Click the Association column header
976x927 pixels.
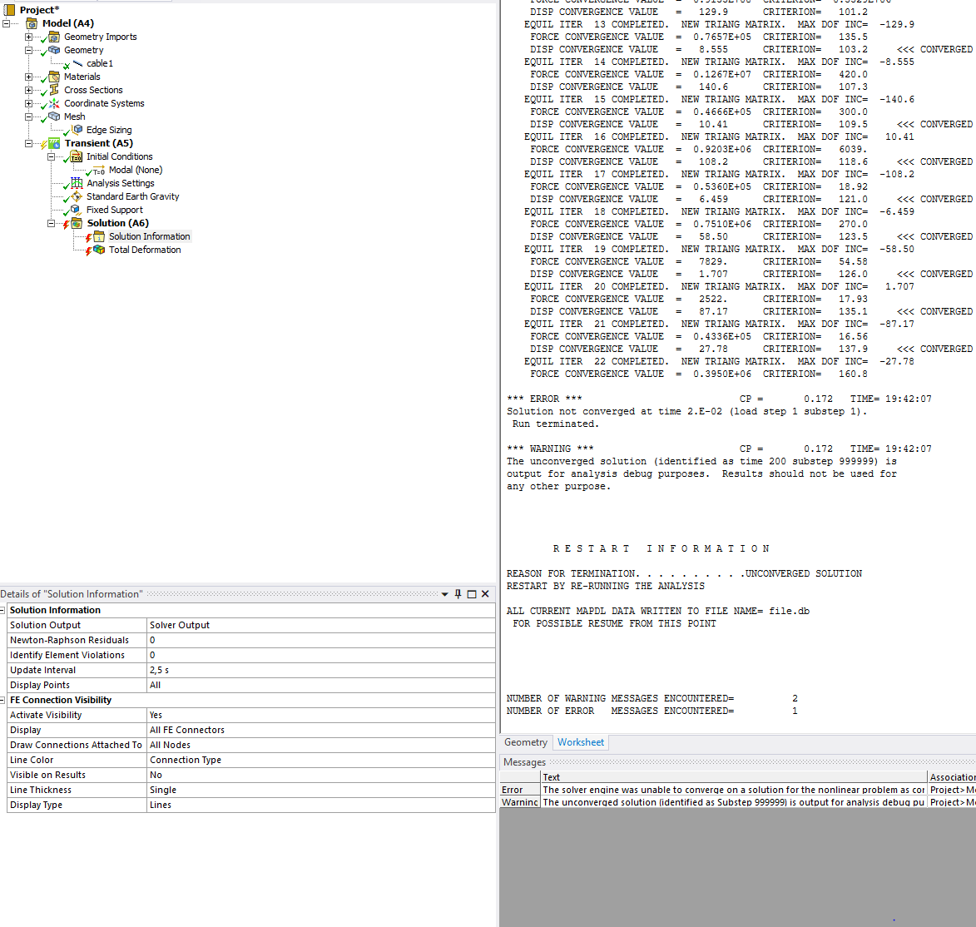[952, 777]
